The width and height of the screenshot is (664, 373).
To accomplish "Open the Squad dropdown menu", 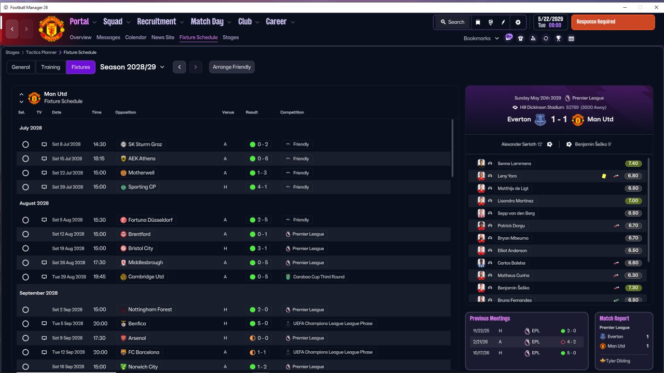I will 117,22.
